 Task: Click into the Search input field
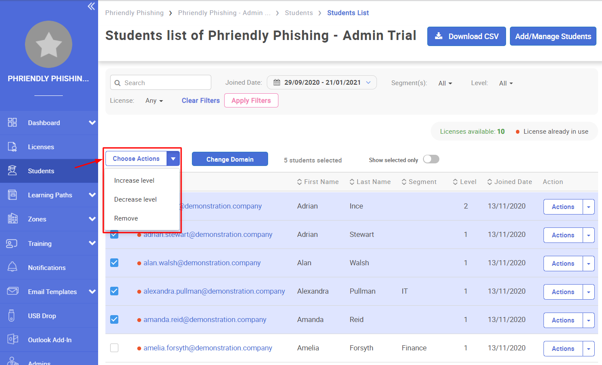[x=161, y=83]
